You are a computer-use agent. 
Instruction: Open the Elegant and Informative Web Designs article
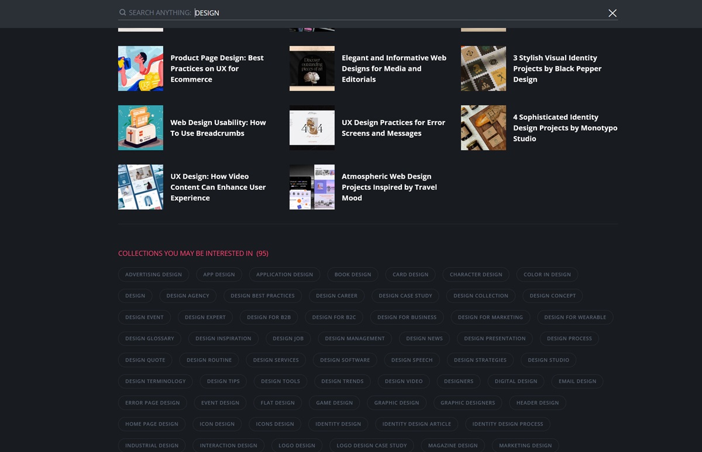click(394, 68)
